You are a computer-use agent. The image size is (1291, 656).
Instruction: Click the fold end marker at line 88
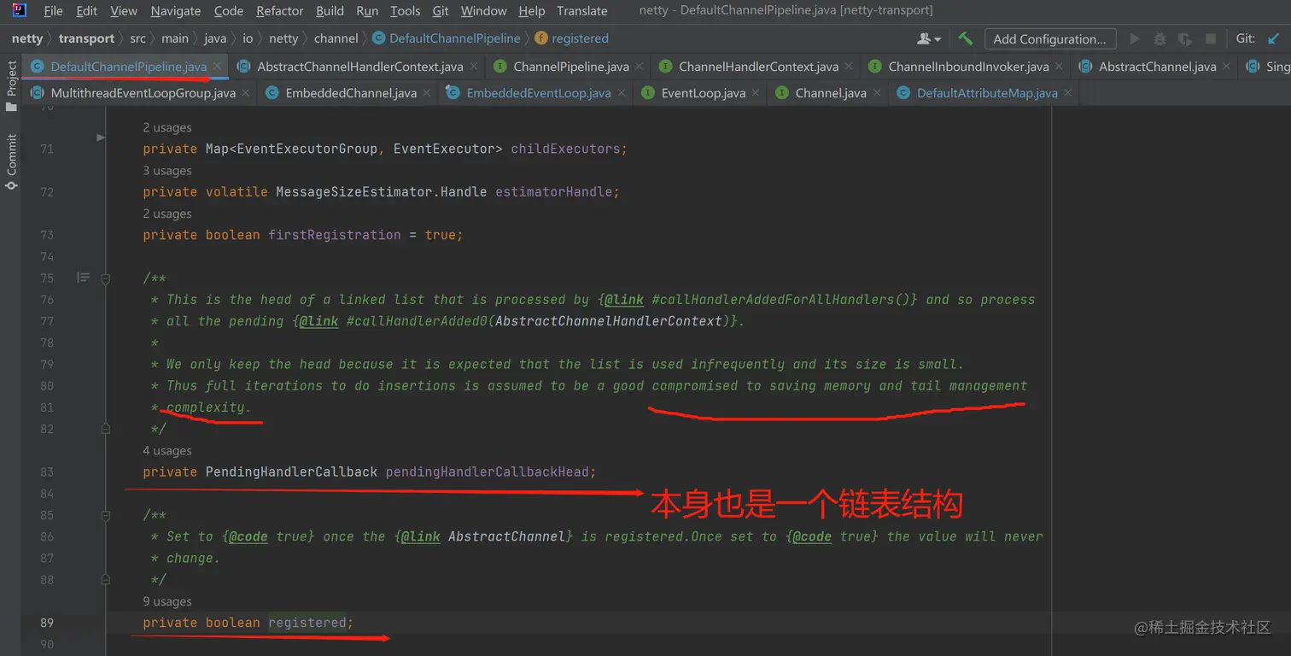(x=106, y=579)
